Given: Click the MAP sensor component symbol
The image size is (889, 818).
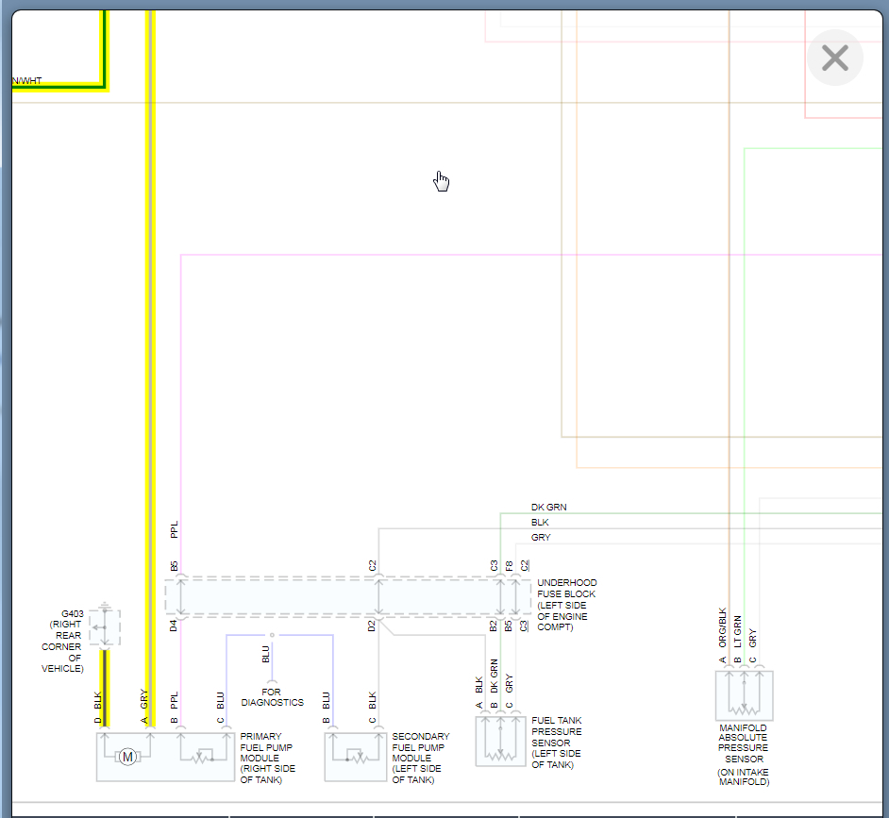Looking at the screenshot, I should click(744, 695).
